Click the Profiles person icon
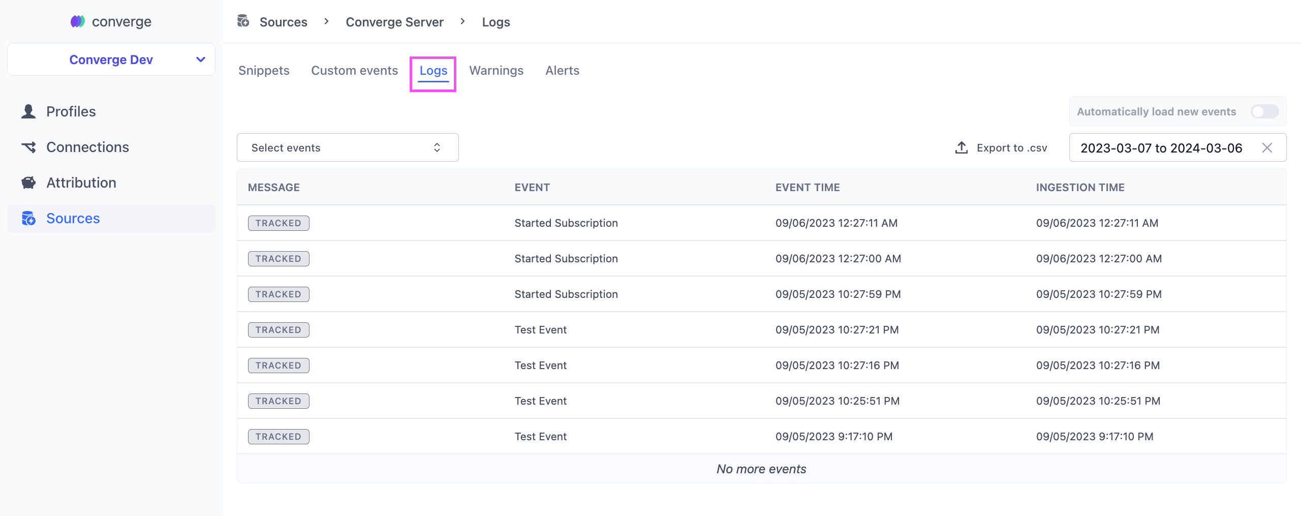1301x516 pixels. point(28,111)
